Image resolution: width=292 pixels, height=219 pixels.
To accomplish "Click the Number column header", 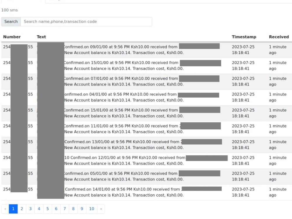I will click(12, 37).
